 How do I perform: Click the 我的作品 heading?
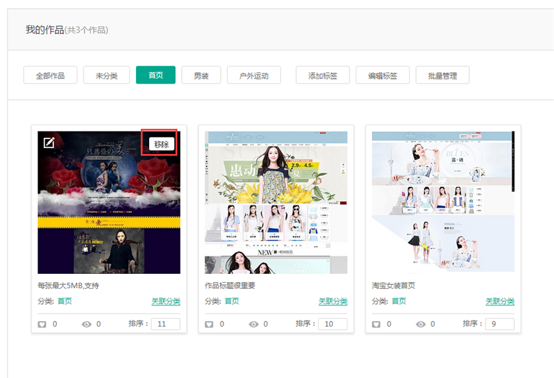pyautogui.click(x=45, y=29)
